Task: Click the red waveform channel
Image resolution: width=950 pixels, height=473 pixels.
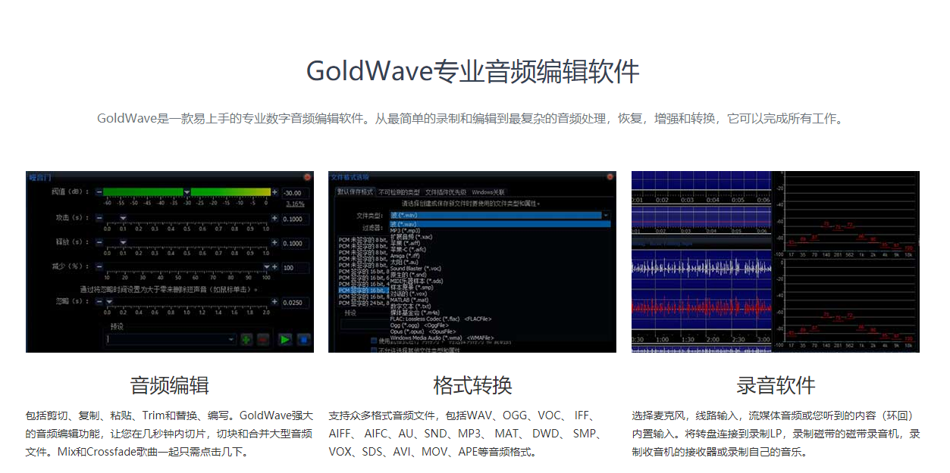Action: point(701,307)
